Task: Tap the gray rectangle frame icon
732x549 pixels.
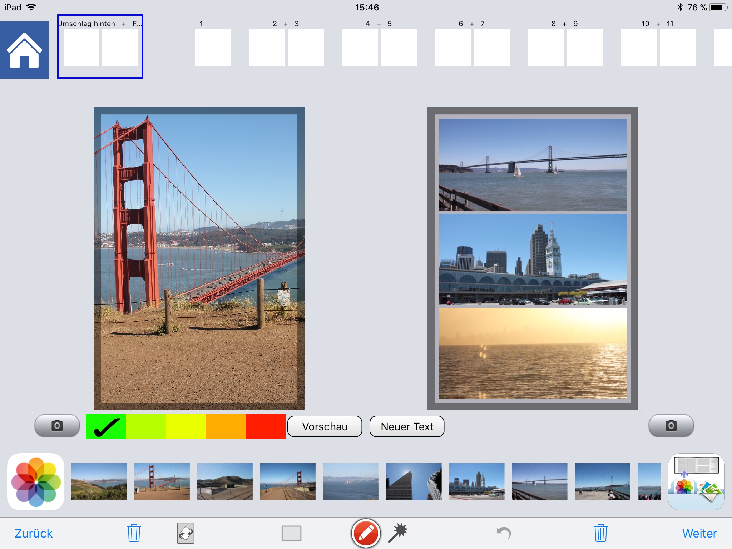Action: point(291,533)
